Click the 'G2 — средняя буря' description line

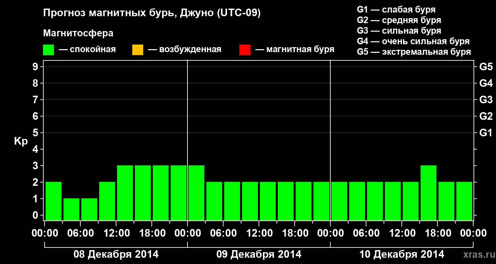coord(399,20)
